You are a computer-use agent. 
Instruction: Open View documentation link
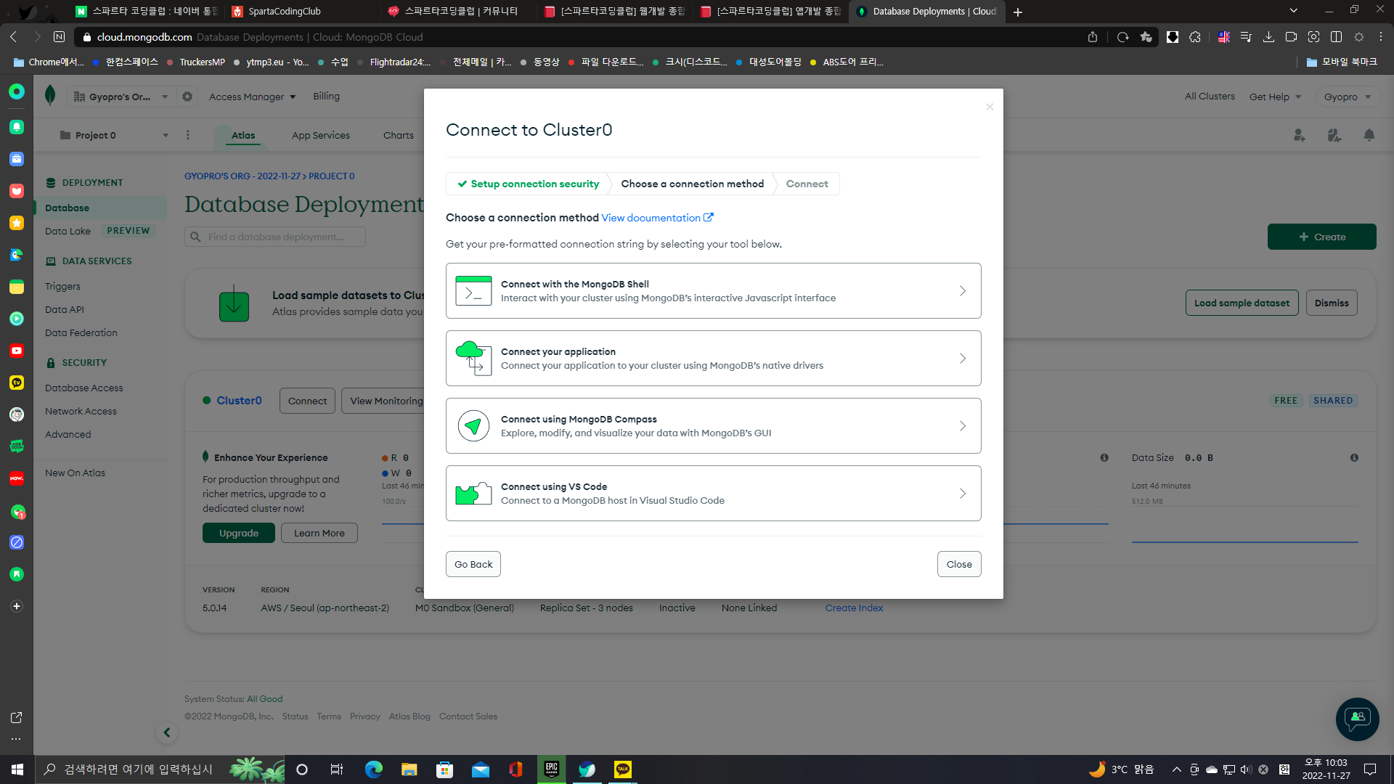(x=657, y=218)
